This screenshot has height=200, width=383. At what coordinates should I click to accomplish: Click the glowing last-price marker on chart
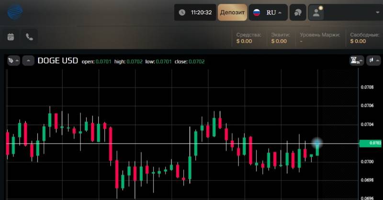click(317, 144)
